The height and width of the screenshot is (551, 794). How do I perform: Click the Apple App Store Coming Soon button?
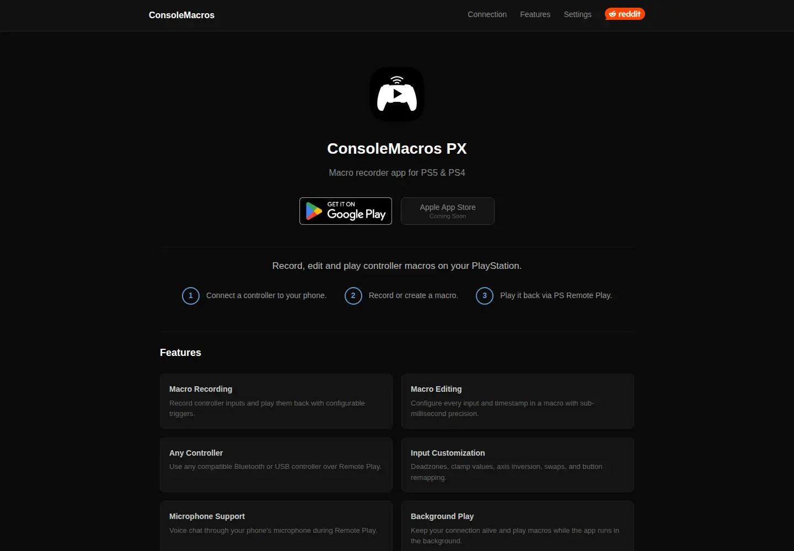[x=448, y=211]
